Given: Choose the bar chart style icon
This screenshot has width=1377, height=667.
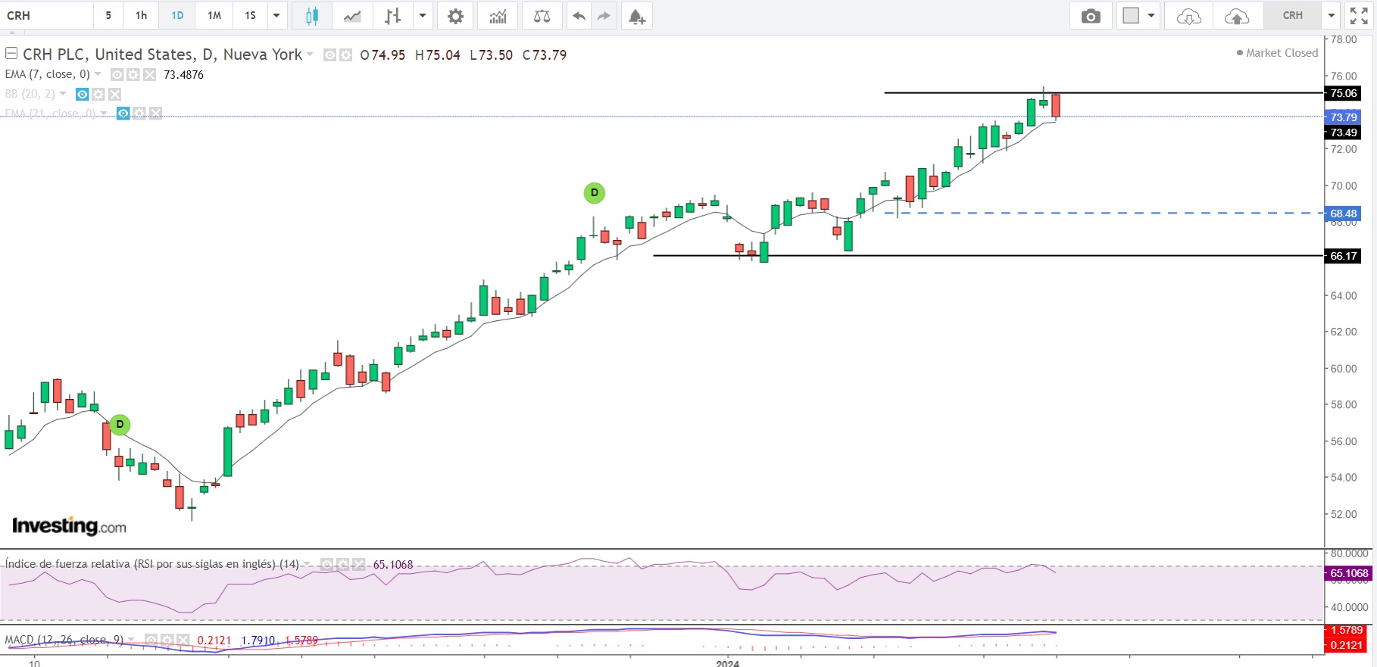Looking at the screenshot, I should click(392, 16).
